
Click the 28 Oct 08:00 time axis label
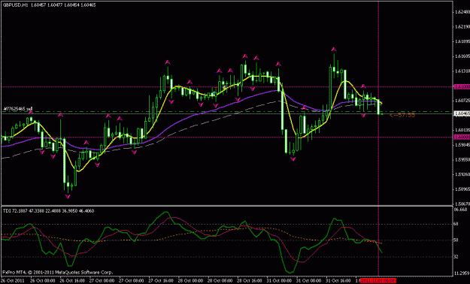(220, 281)
